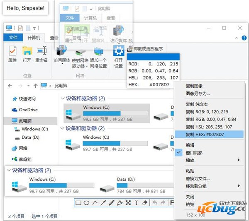Click the blue help question mark icon

244,38
